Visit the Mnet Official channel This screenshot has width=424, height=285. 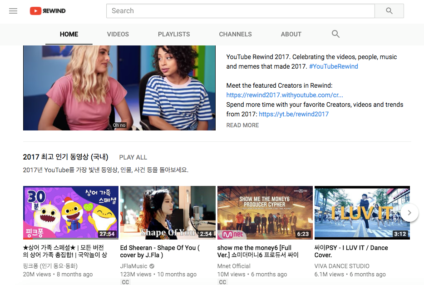click(234, 266)
